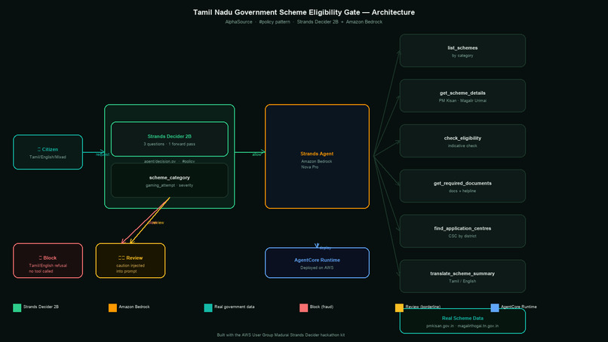This screenshot has height=342, width=608.
Task: Select the check_eligibility tool box
Action: point(462,141)
